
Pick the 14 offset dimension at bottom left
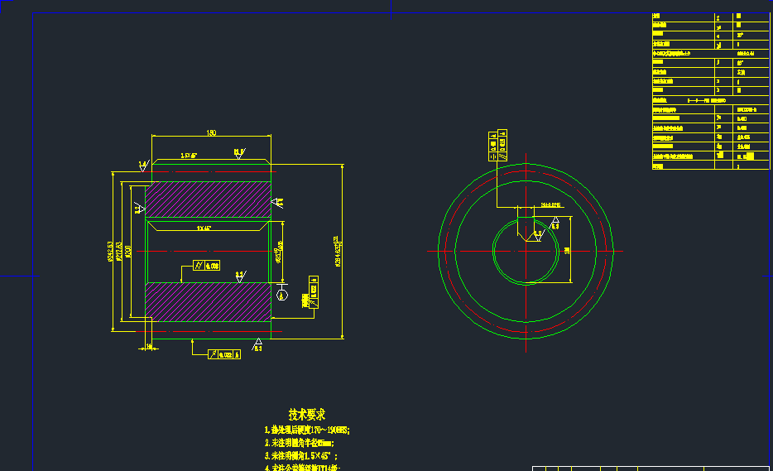click(x=149, y=346)
